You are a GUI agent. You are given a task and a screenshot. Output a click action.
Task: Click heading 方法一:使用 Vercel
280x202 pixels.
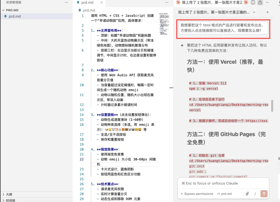(225, 66)
